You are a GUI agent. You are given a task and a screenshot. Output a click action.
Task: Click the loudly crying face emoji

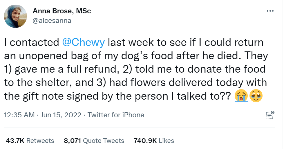pyautogui.click(x=241, y=97)
